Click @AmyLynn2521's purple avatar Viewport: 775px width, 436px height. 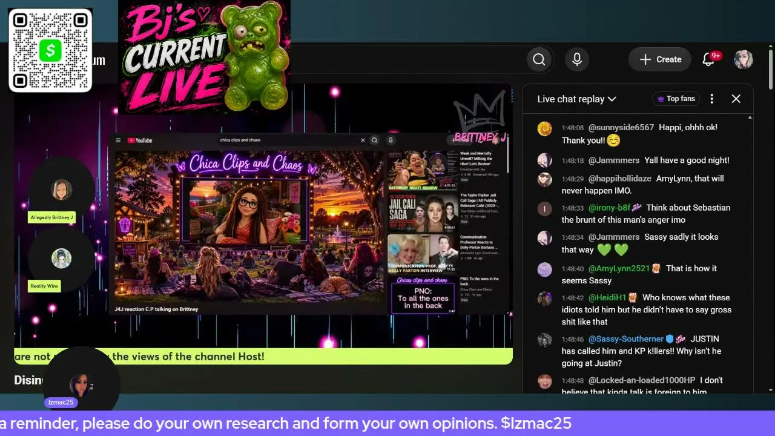(545, 269)
